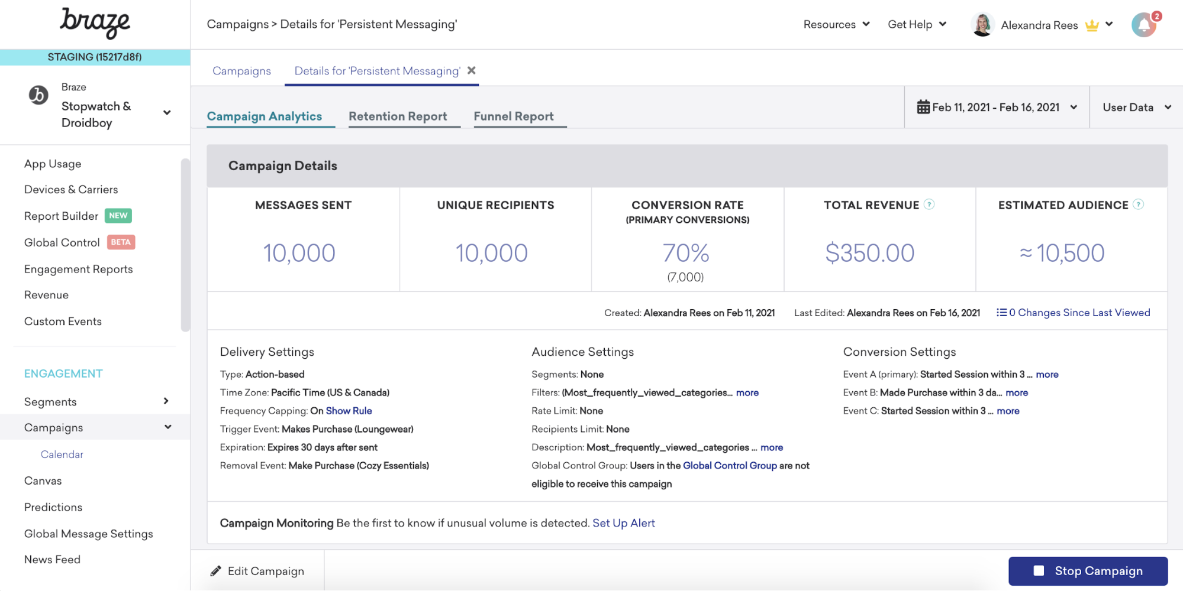Screen dimensions: 1183x591
Task: Click the Set Up Alert link
Action: point(623,523)
